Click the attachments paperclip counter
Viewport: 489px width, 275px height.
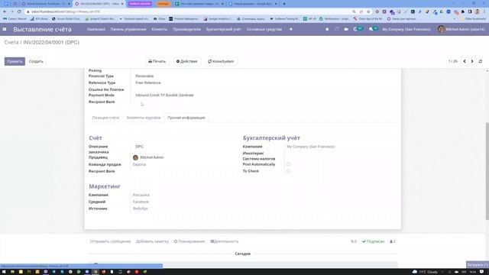(x=354, y=241)
